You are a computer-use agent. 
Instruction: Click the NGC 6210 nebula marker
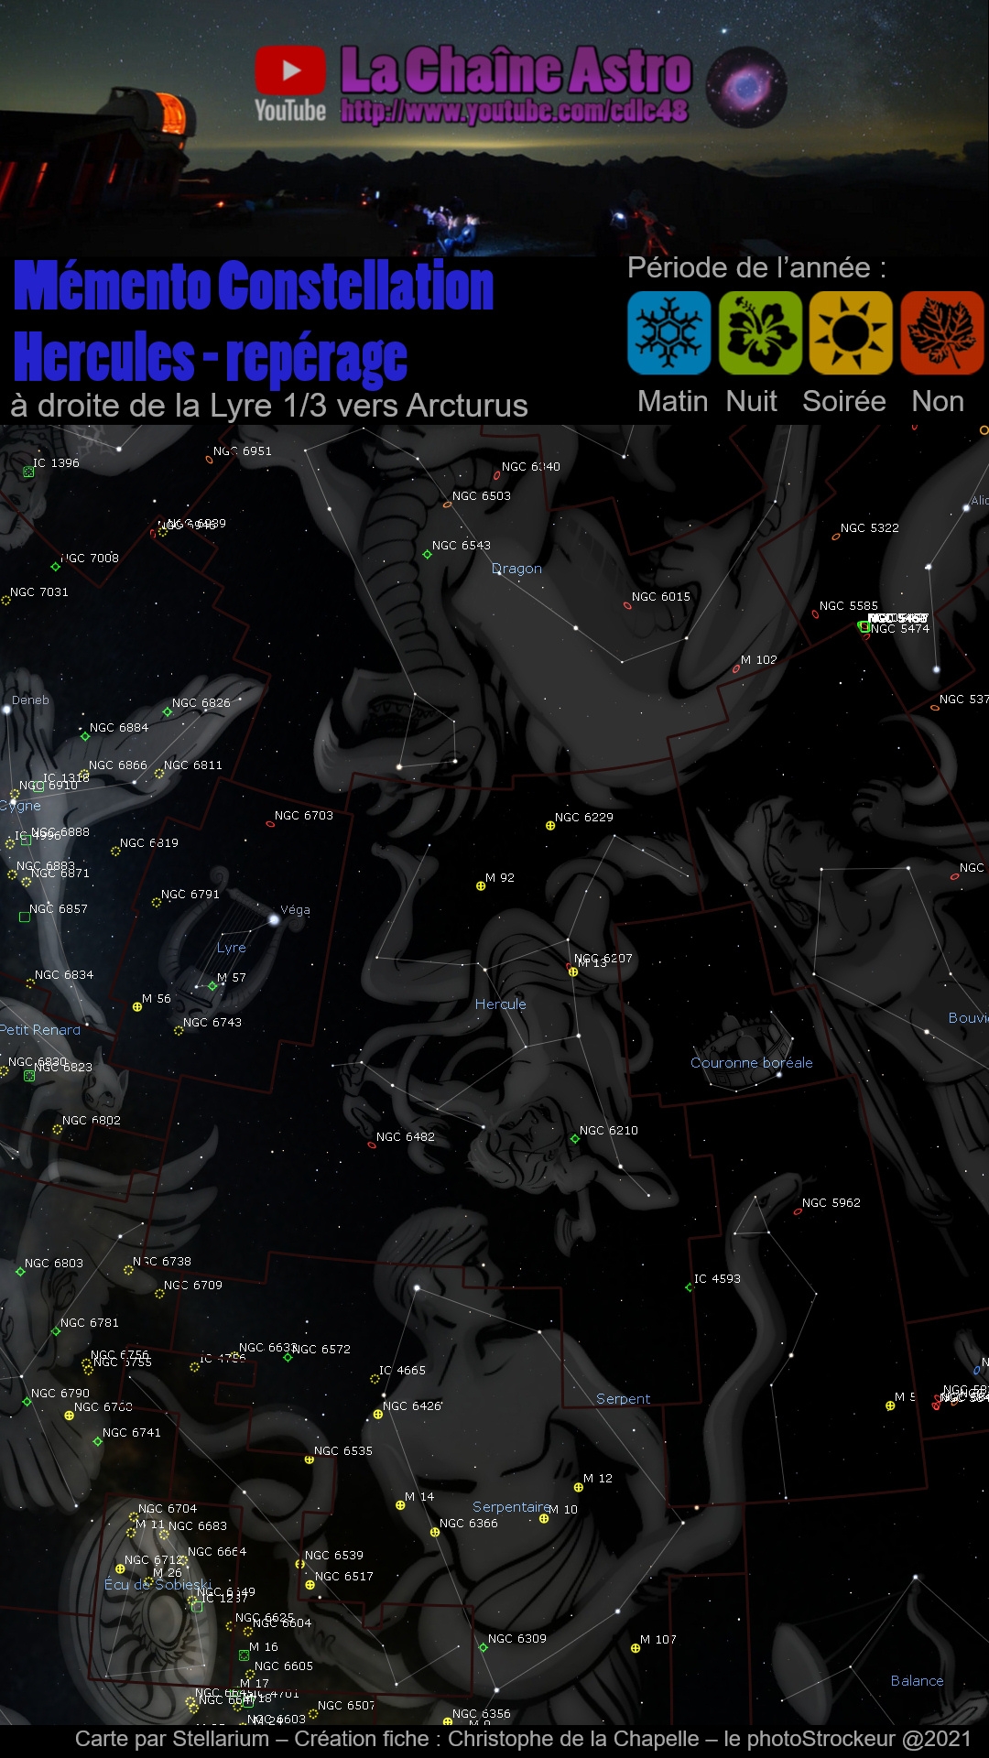574,1139
